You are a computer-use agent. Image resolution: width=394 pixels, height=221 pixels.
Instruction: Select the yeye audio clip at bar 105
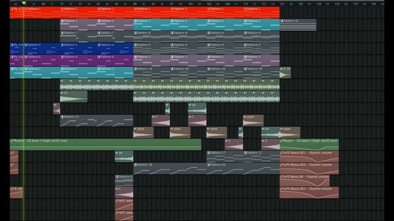(217, 133)
